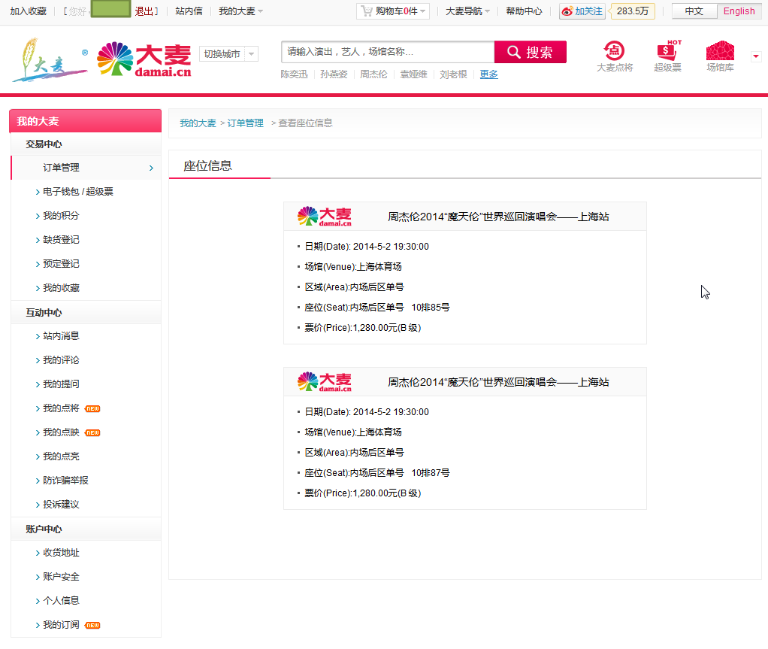Open 我的积分 in sidebar
Screen dimensions: 768x649
coord(61,216)
